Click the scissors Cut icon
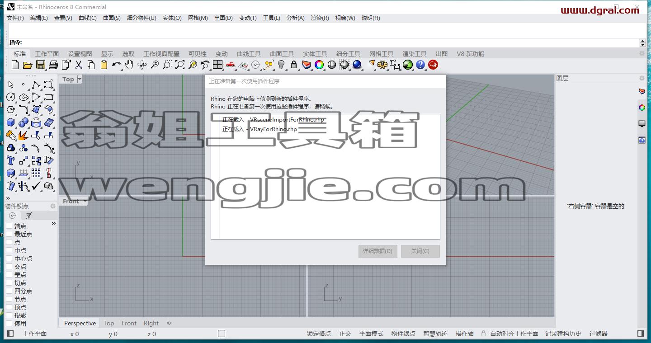Viewport: 651px width, 343px height. click(78, 65)
